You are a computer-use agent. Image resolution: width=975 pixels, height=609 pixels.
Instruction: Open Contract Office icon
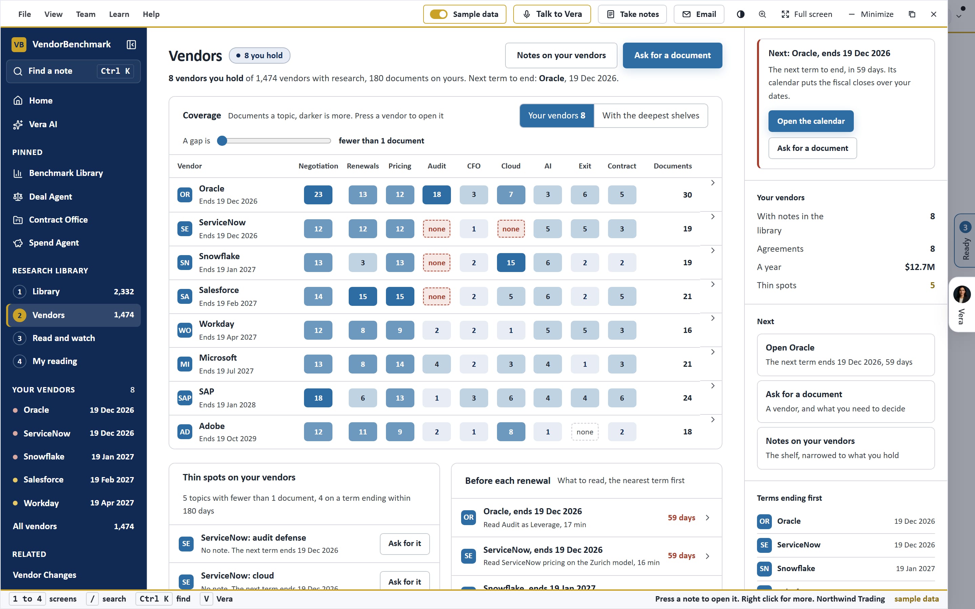18,220
